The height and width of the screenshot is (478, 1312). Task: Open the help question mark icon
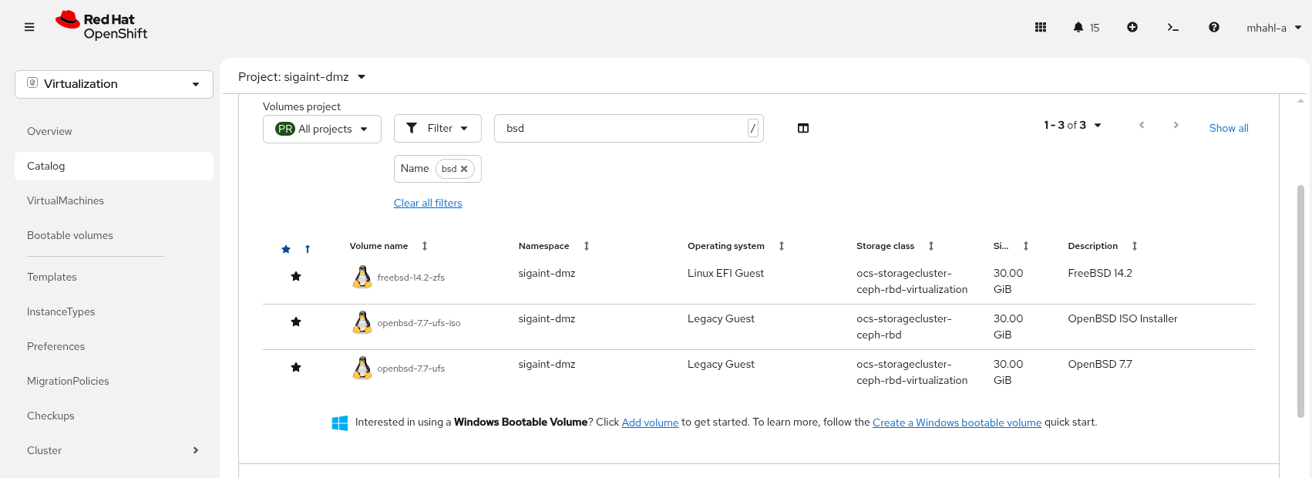click(x=1213, y=27)
